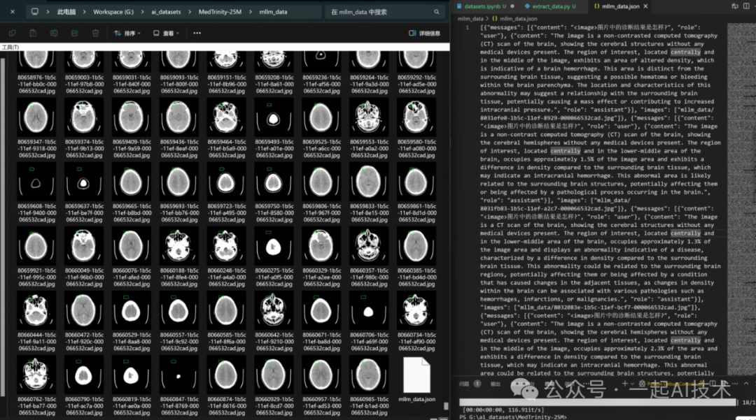Open the mllm_data.json file icon in folder
This screenshot has width=756, height=420.
[x=416, y=375]
